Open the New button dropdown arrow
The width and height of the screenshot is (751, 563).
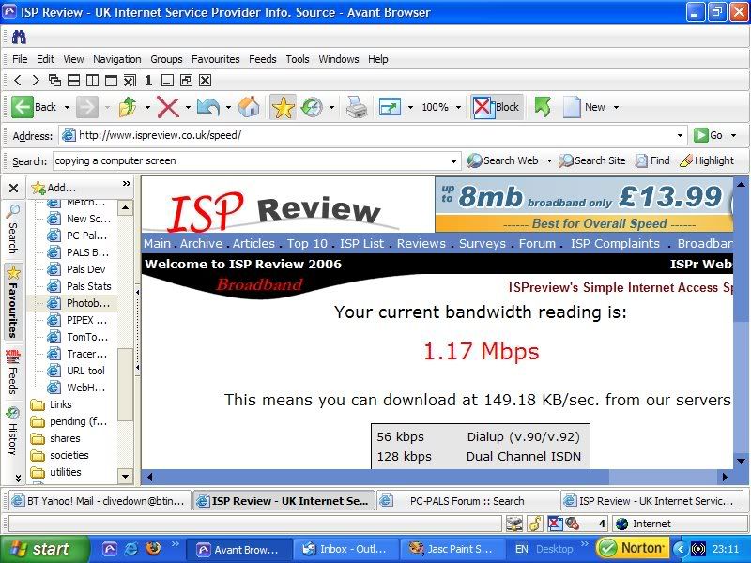616,107
